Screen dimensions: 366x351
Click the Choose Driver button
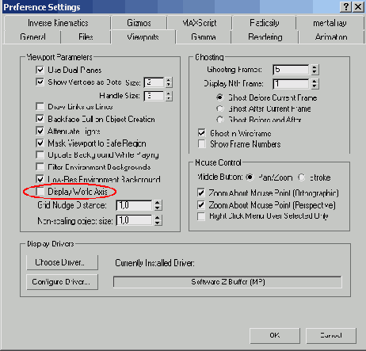point(63,262)
